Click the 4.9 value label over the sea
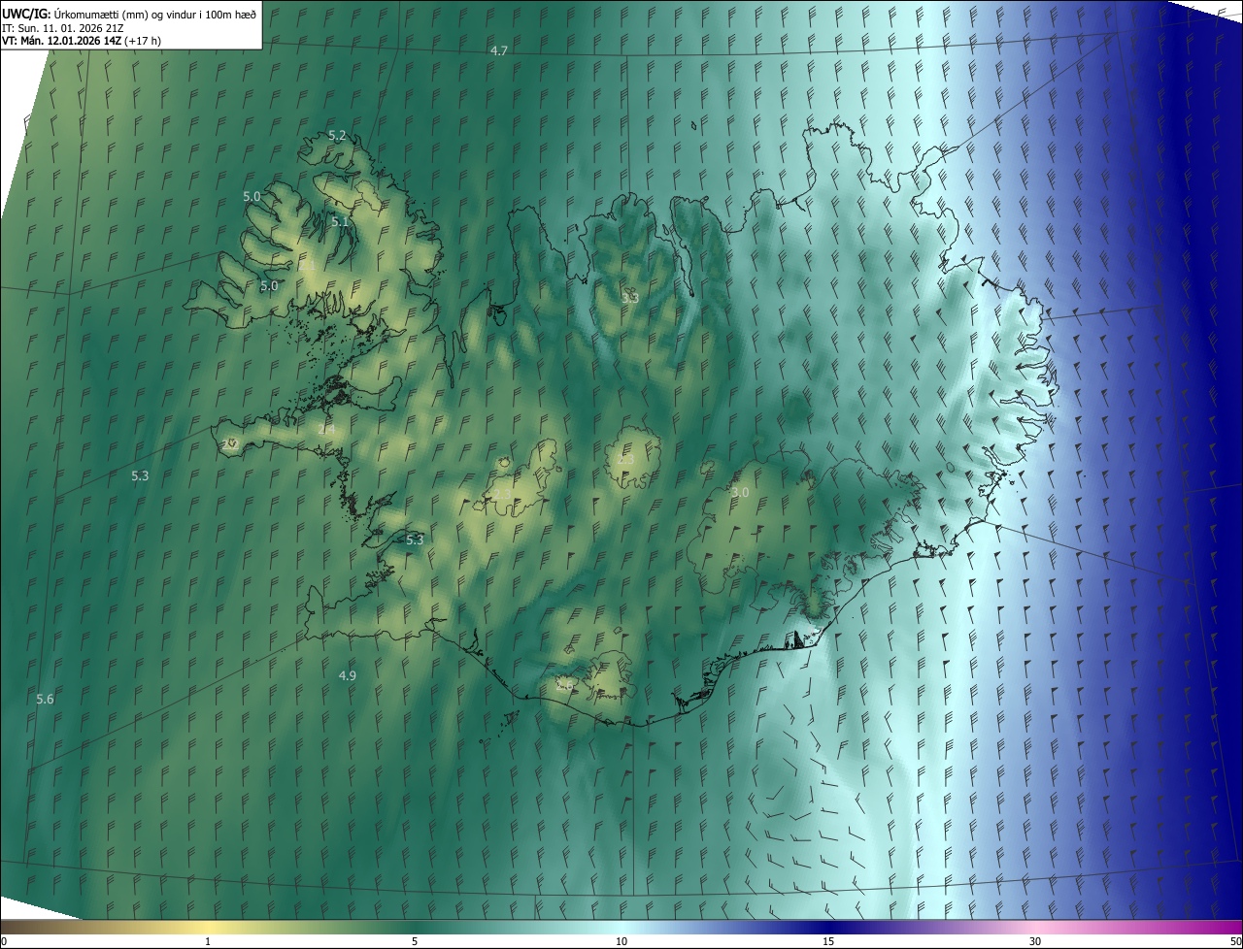This screenshot has height=949, width=1243. tap(348, 676)
